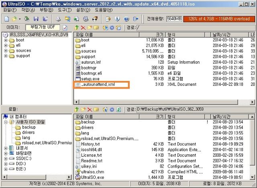Click the gear icon in image pane toolbar
Screen dimensions: 257x188
pos(112,28)
